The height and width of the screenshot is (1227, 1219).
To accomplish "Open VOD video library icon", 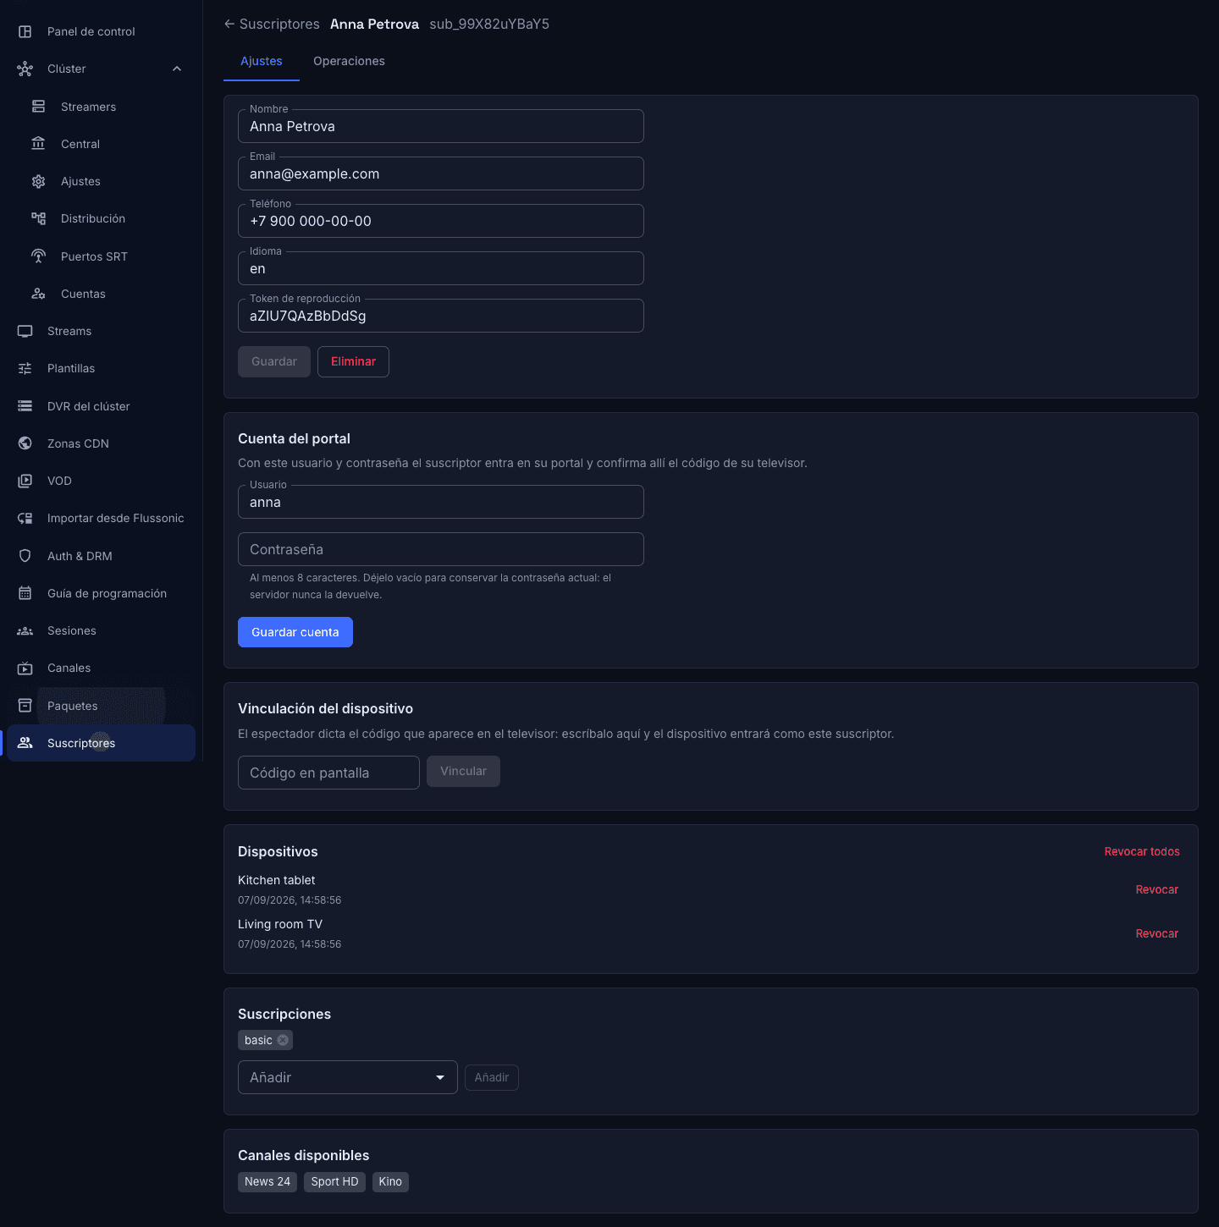I will point(25,481).
